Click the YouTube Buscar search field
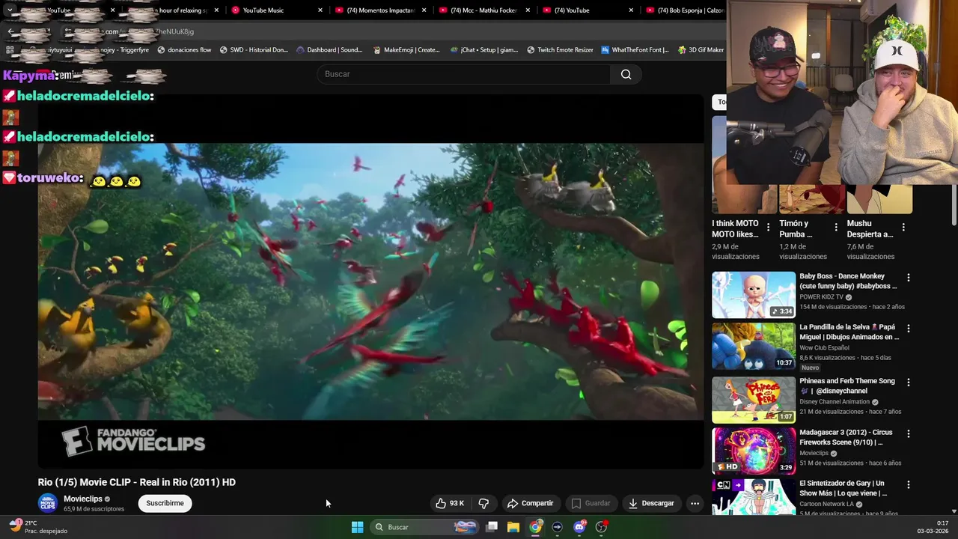 point(464,74)
